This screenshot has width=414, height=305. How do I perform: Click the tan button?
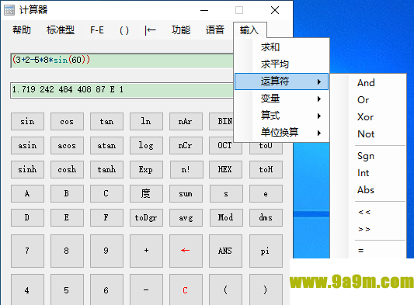click(106, 122)
